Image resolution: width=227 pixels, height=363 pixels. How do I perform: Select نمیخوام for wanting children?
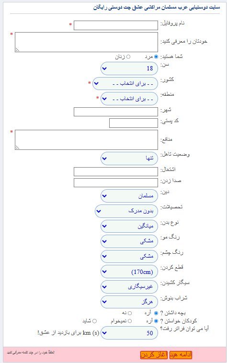point(130,321)
